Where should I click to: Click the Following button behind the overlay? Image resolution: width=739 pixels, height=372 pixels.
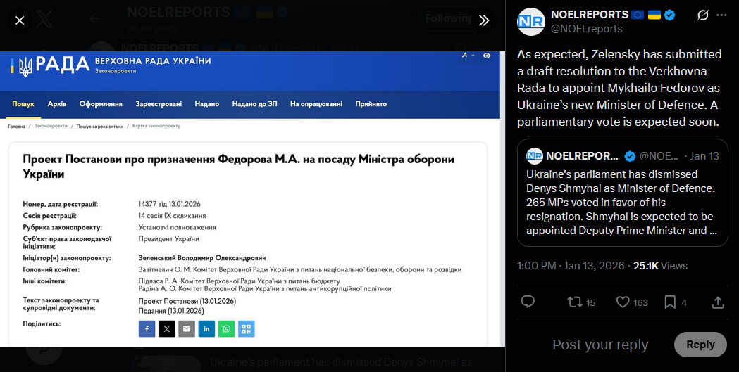[x=449, y=18]
